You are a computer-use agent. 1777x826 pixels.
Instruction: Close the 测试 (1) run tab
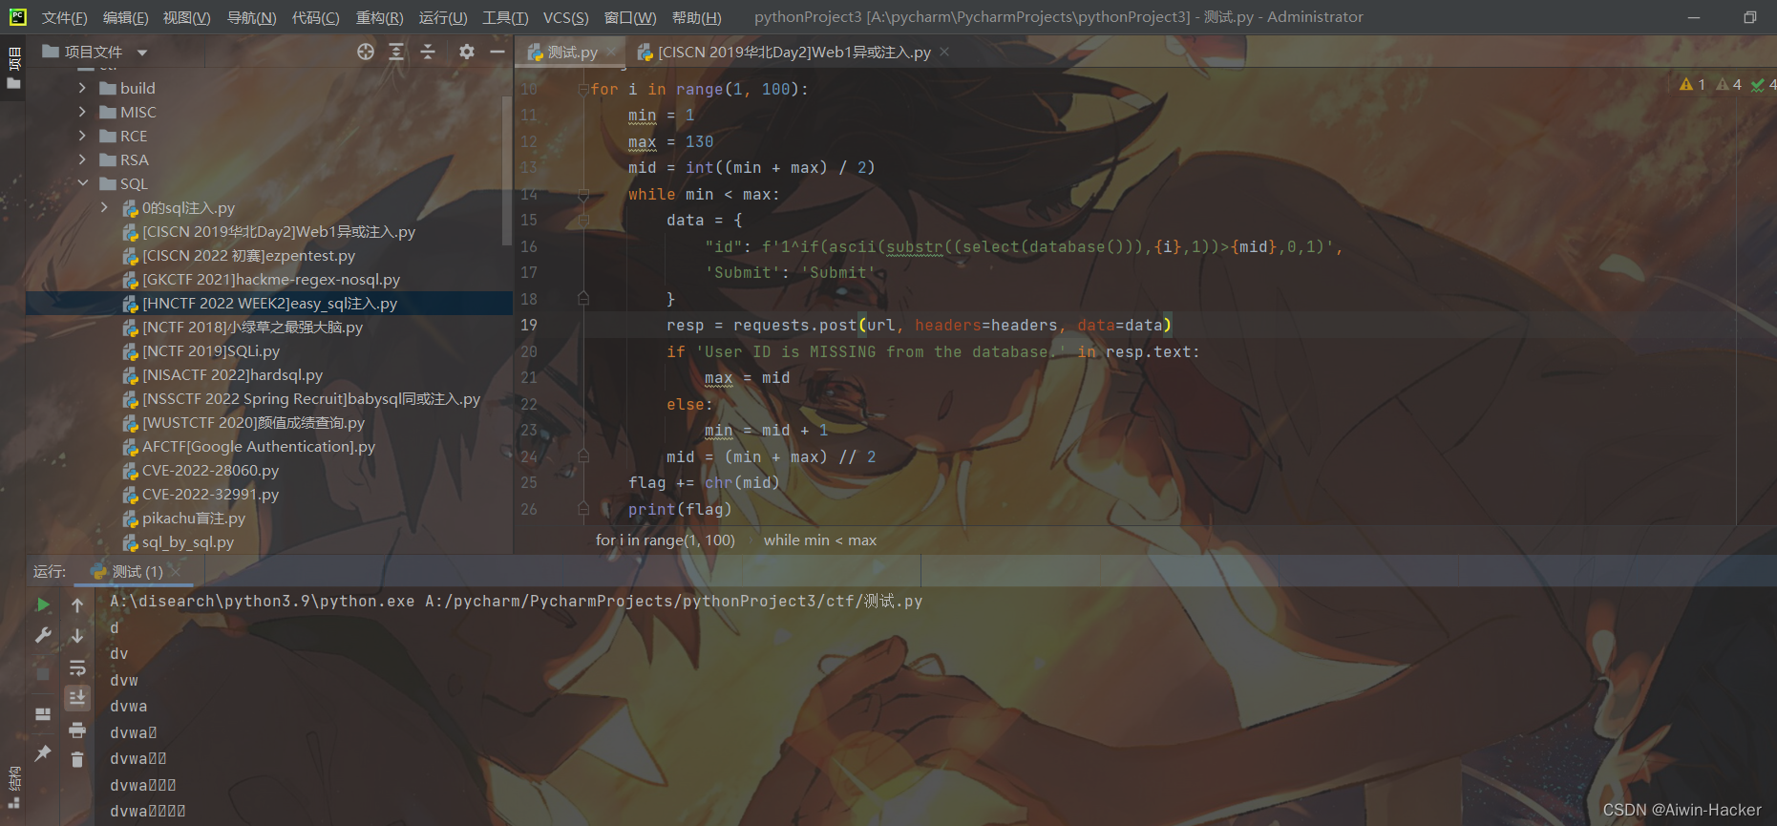176,571
